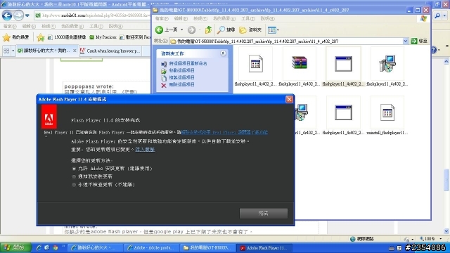This screenshot has width=450, height=253.
Task: Open the Quick Tabs dropdown arrow in IE
Action: (13, 51)
